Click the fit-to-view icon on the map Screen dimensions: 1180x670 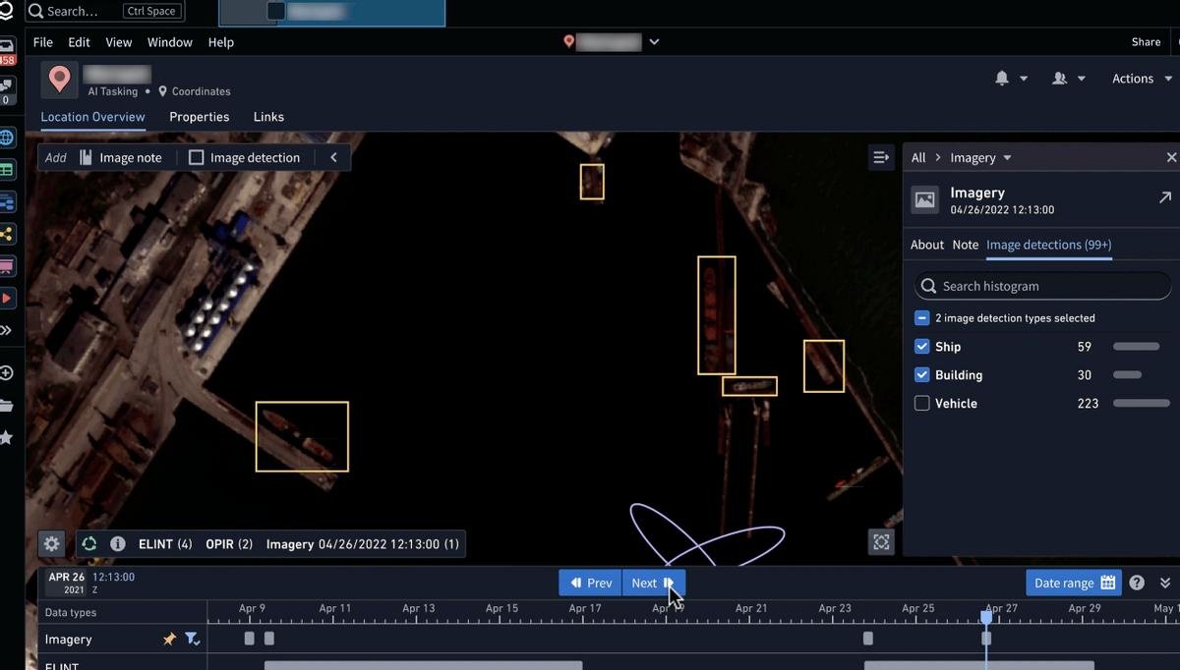point(881,541)
